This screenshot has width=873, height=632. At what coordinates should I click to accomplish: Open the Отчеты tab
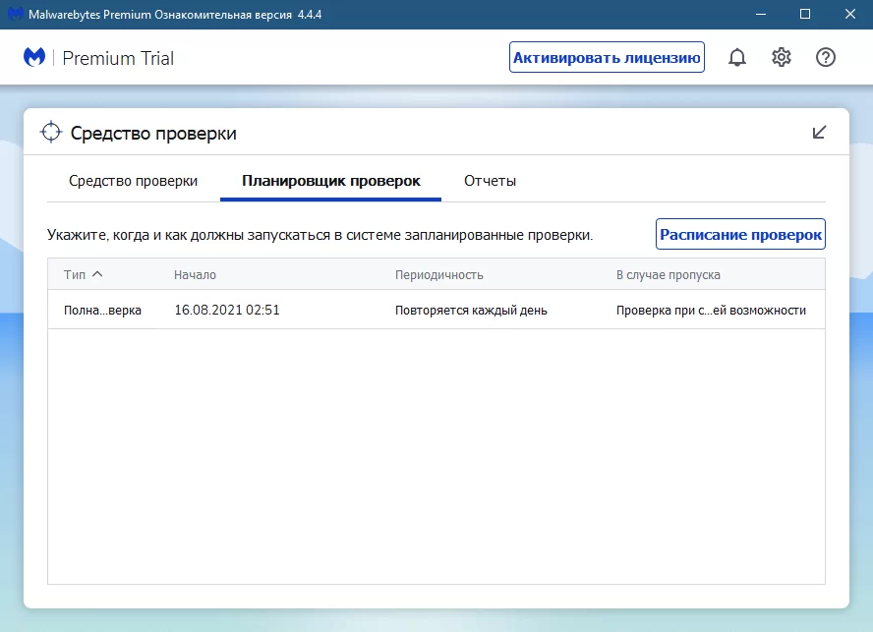490,181
